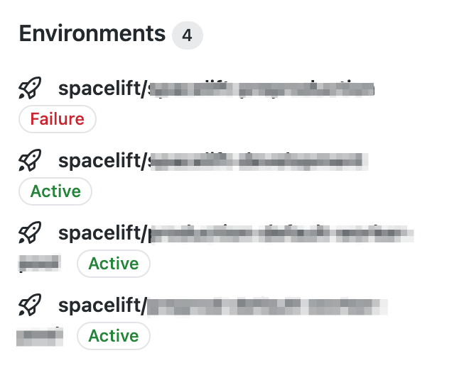Click the red Failure status badge

[57, 119]
